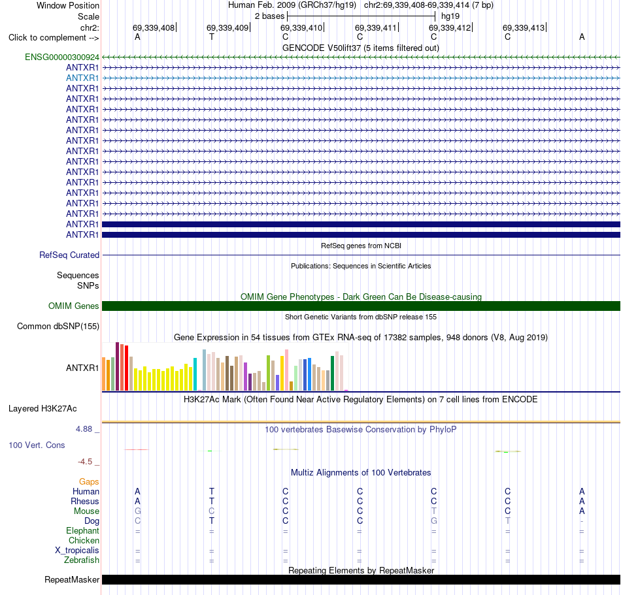Click the hg19 label next to scale bar
Viewport: 621px width, 595px height.
pyautogui.click(x=450, y=16)
